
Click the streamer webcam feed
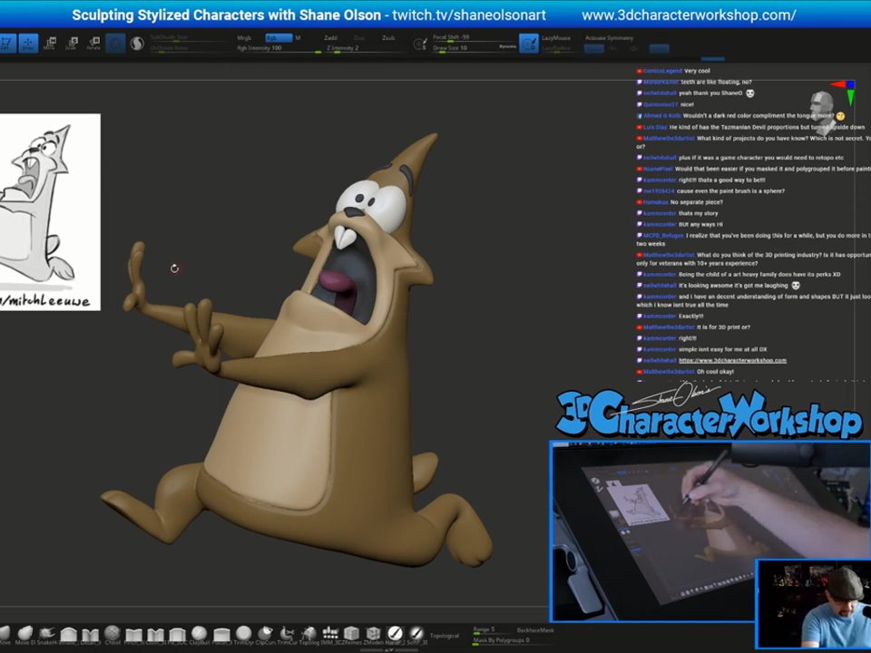coord(815,604)
